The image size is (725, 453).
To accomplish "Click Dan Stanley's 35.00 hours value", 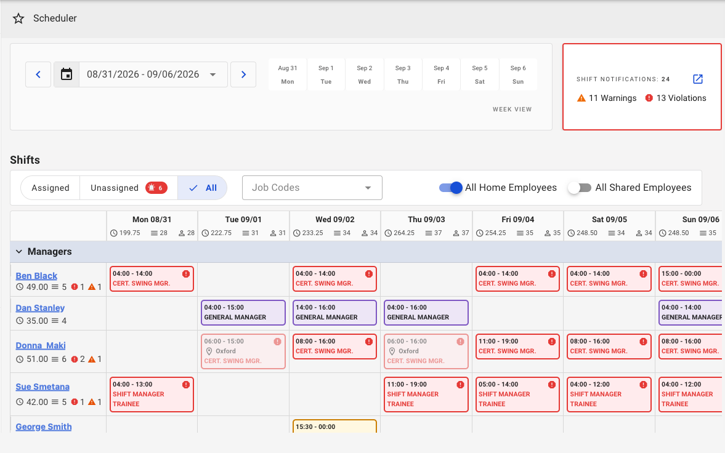I will [37, 321].
